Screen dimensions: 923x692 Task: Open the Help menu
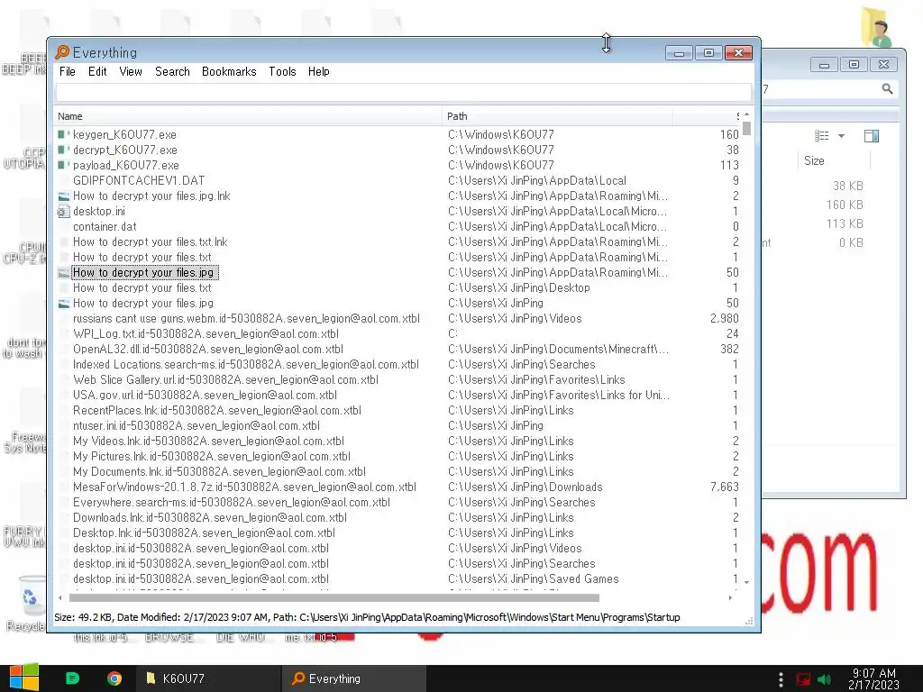pyautogui.click(x=318, y=72)
